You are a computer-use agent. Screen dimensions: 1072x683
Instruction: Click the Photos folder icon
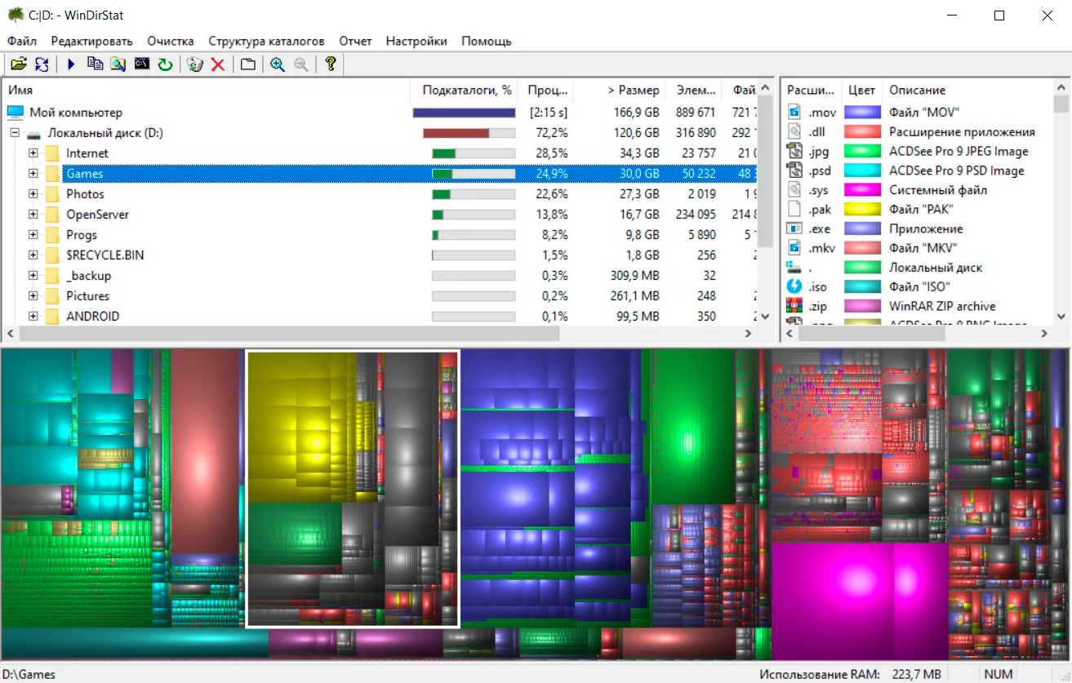(52, 194)
